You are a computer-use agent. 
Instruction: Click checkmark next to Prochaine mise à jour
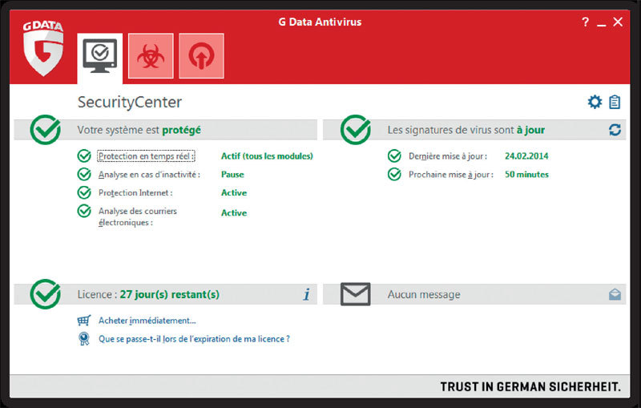click(394, 174)
